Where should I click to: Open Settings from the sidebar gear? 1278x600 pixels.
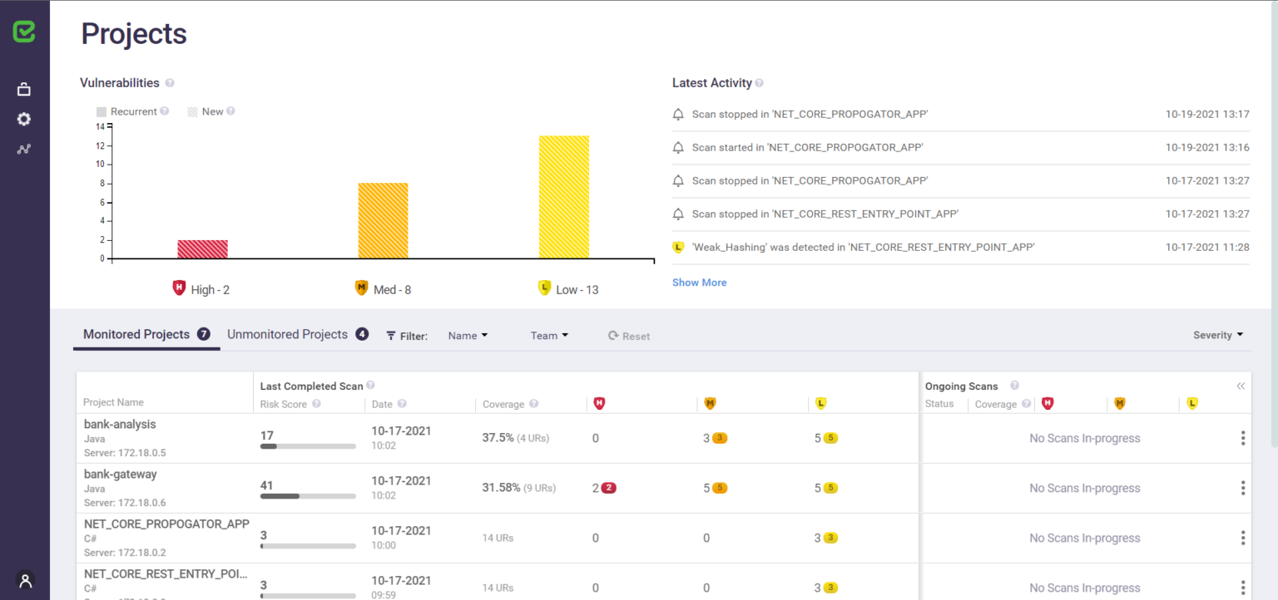24,119
